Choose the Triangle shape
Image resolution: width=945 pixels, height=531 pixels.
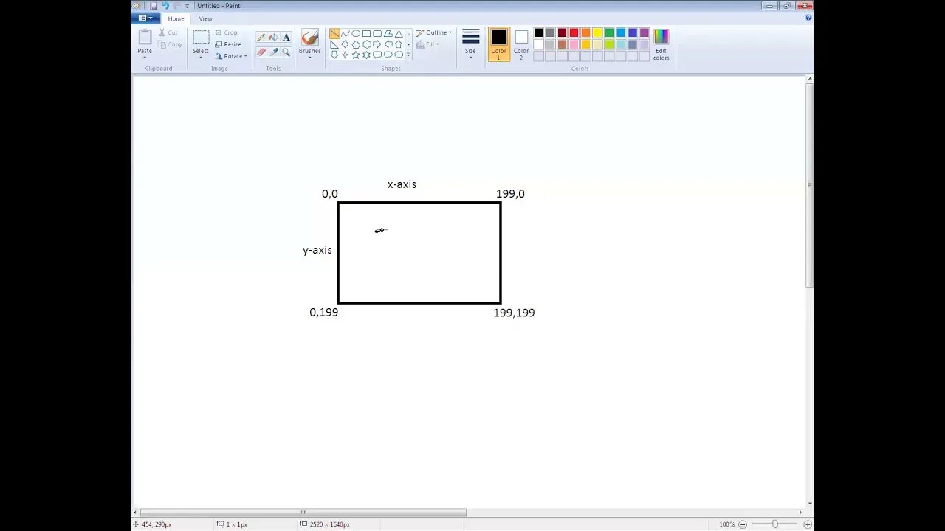399,33
